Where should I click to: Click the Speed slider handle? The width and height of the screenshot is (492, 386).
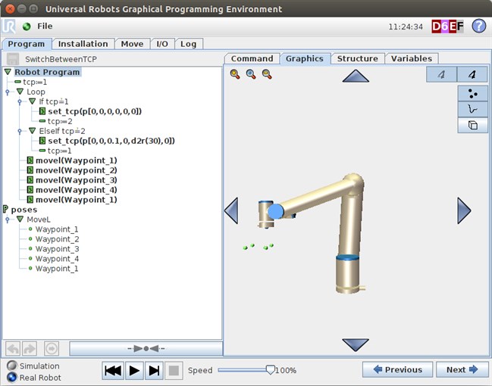pyautogui.click(x=270, y=369)
